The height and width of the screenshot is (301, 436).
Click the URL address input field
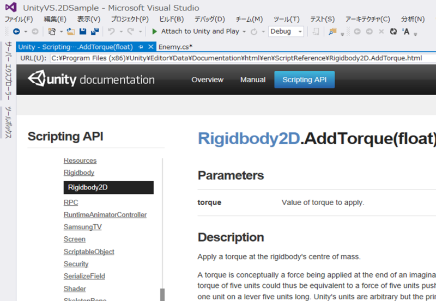click(243, 58)
